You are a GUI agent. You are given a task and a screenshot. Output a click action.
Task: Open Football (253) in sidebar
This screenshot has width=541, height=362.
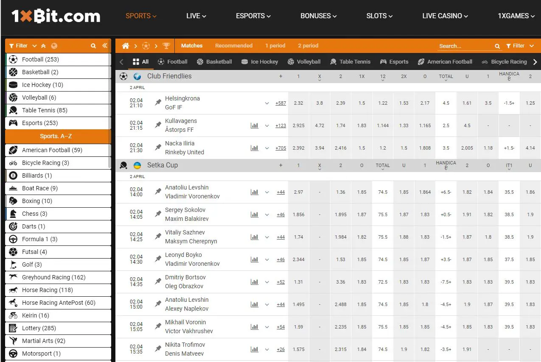58,59
